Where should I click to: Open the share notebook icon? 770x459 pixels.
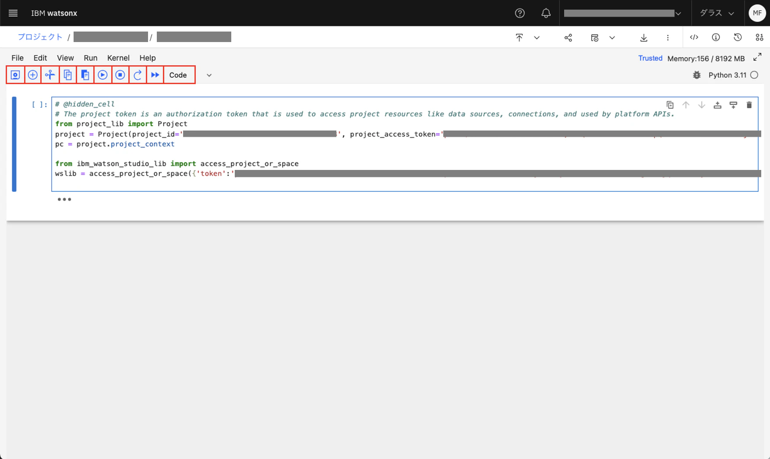pos(568,38)
